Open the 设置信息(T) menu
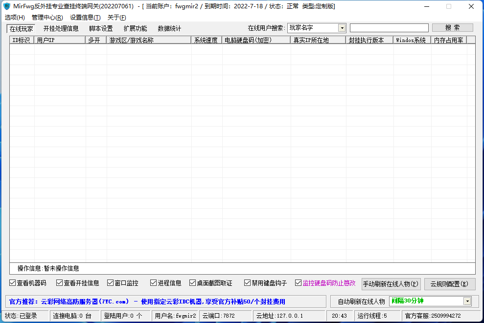 pyautogui.click(x=85, y=18)
